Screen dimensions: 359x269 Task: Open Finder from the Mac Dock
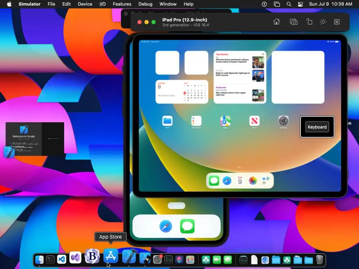[x=39, y=260]
